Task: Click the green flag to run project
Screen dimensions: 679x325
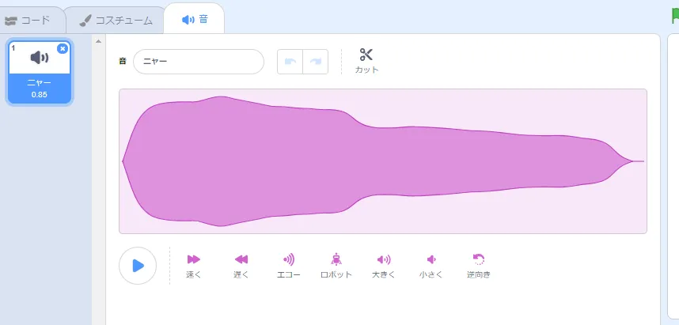Action: pos(676,16)
